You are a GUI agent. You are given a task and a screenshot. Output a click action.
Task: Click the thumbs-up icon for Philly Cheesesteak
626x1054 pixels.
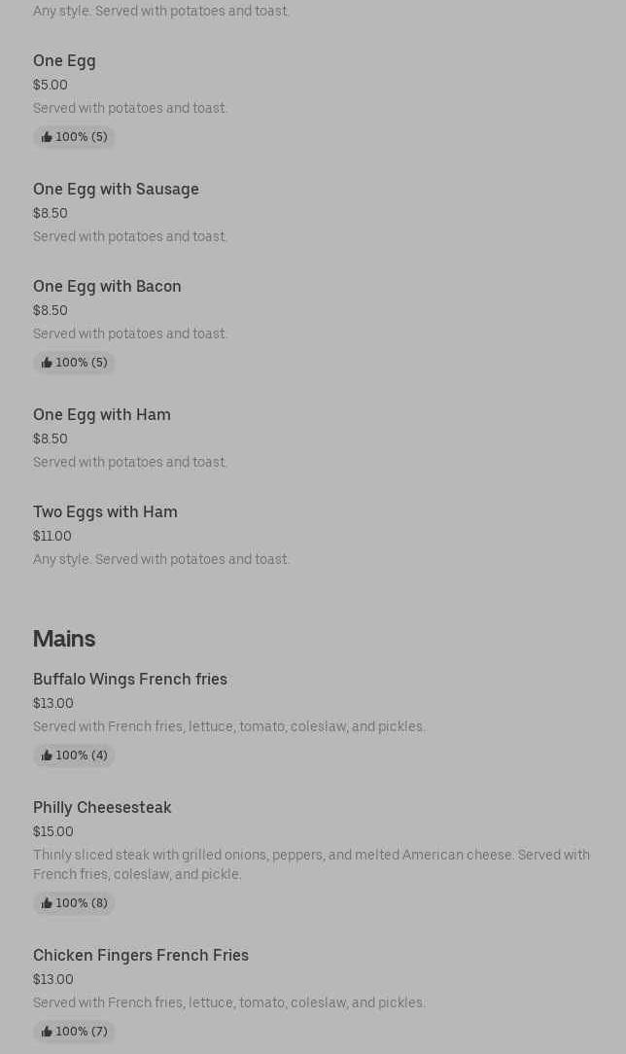click(x=47, y=903)
